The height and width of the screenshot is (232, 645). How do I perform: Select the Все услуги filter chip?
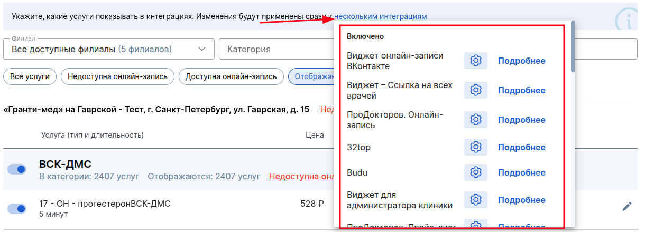pyautogui.click(x=30, y=76)
